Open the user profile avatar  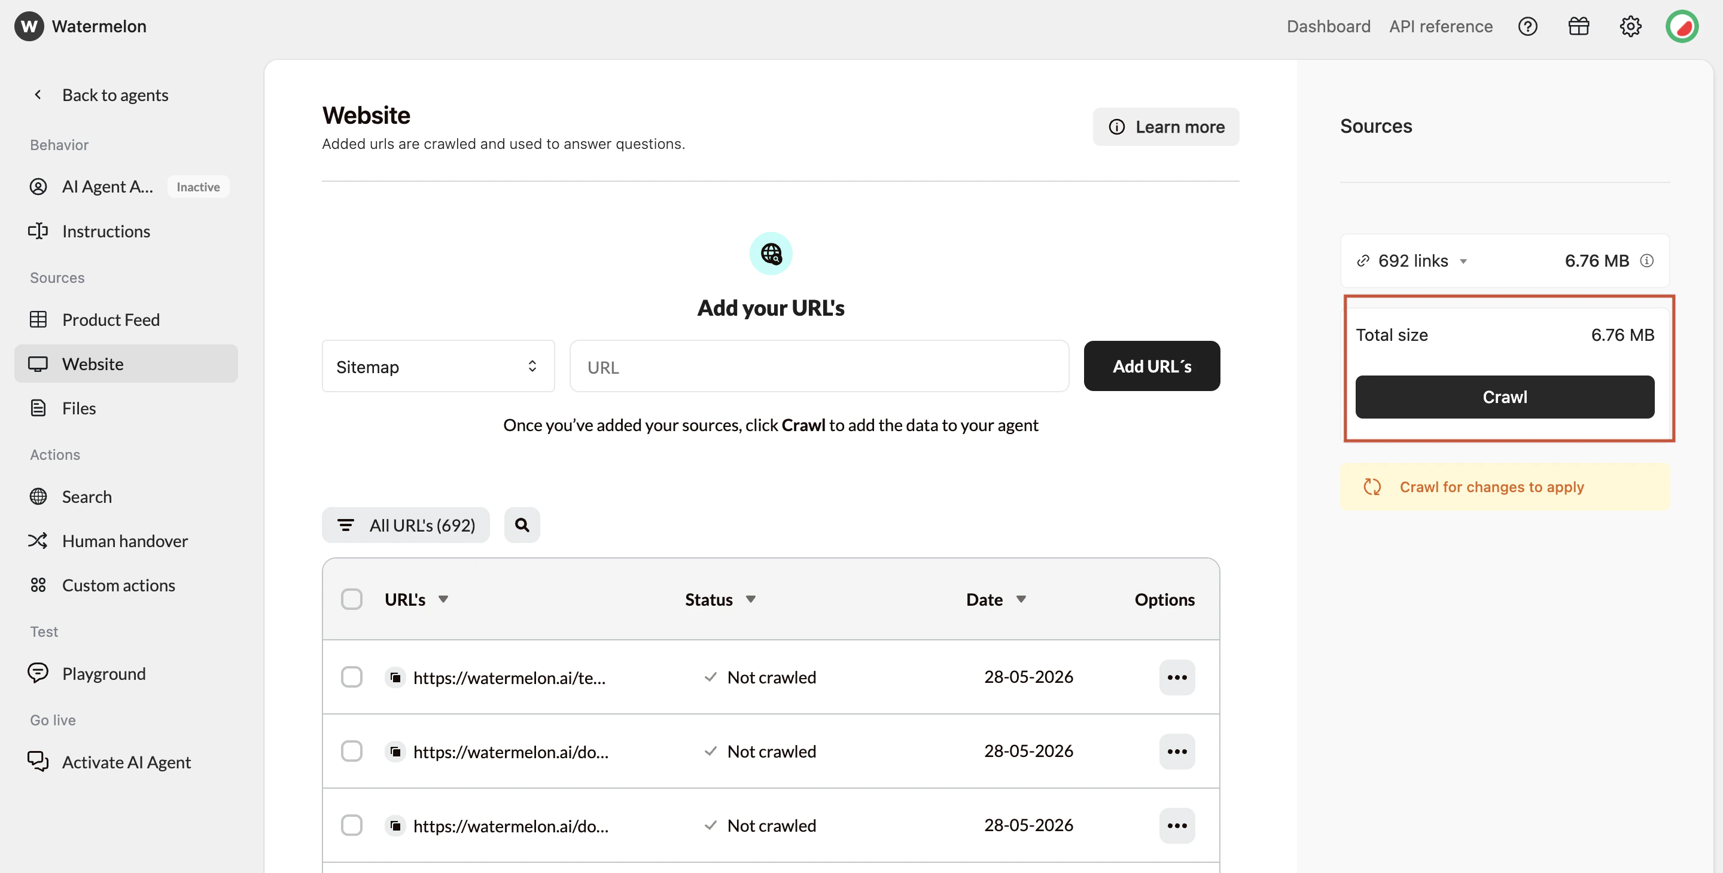1682,26
